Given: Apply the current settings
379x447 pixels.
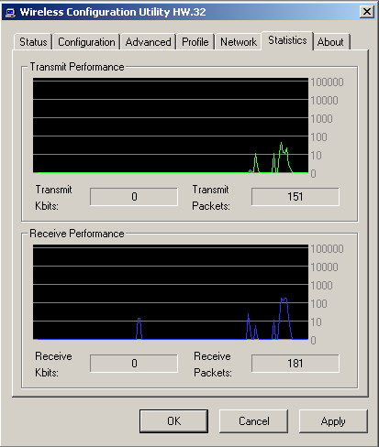Looking at the screenshot, I should 333,421.
